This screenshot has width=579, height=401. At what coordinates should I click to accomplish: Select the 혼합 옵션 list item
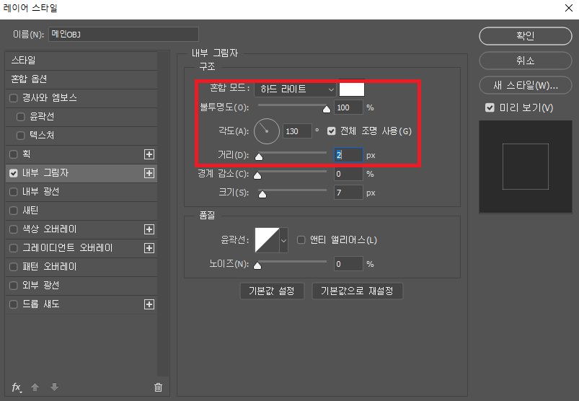[81, 79]
